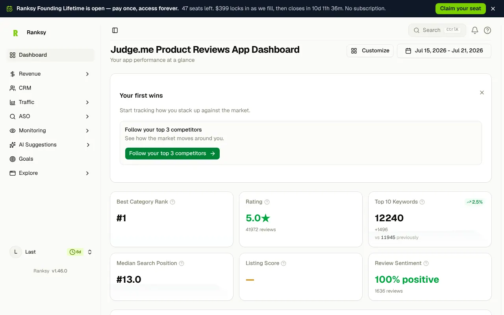Show info tooltip for Median Search Position
Image resolution: width=504 pixels, height=315 pixels.
pos(182,263)
